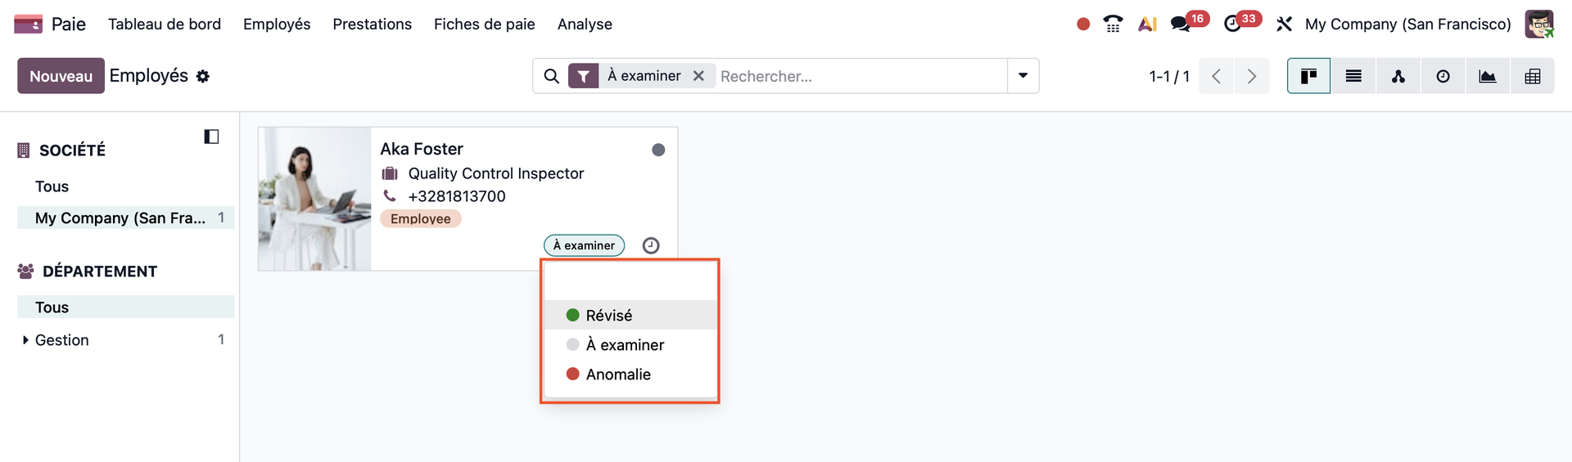Click the activity clock on Aka Foster card

tap(651, 245)
